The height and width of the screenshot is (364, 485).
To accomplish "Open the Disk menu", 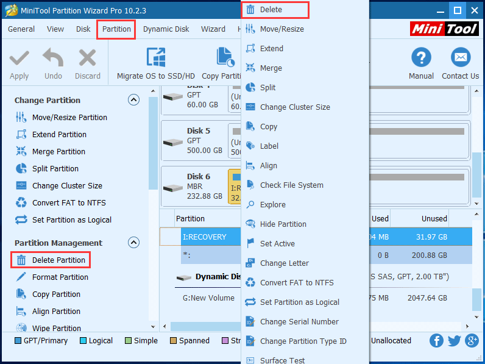I will tap(83, 29).
